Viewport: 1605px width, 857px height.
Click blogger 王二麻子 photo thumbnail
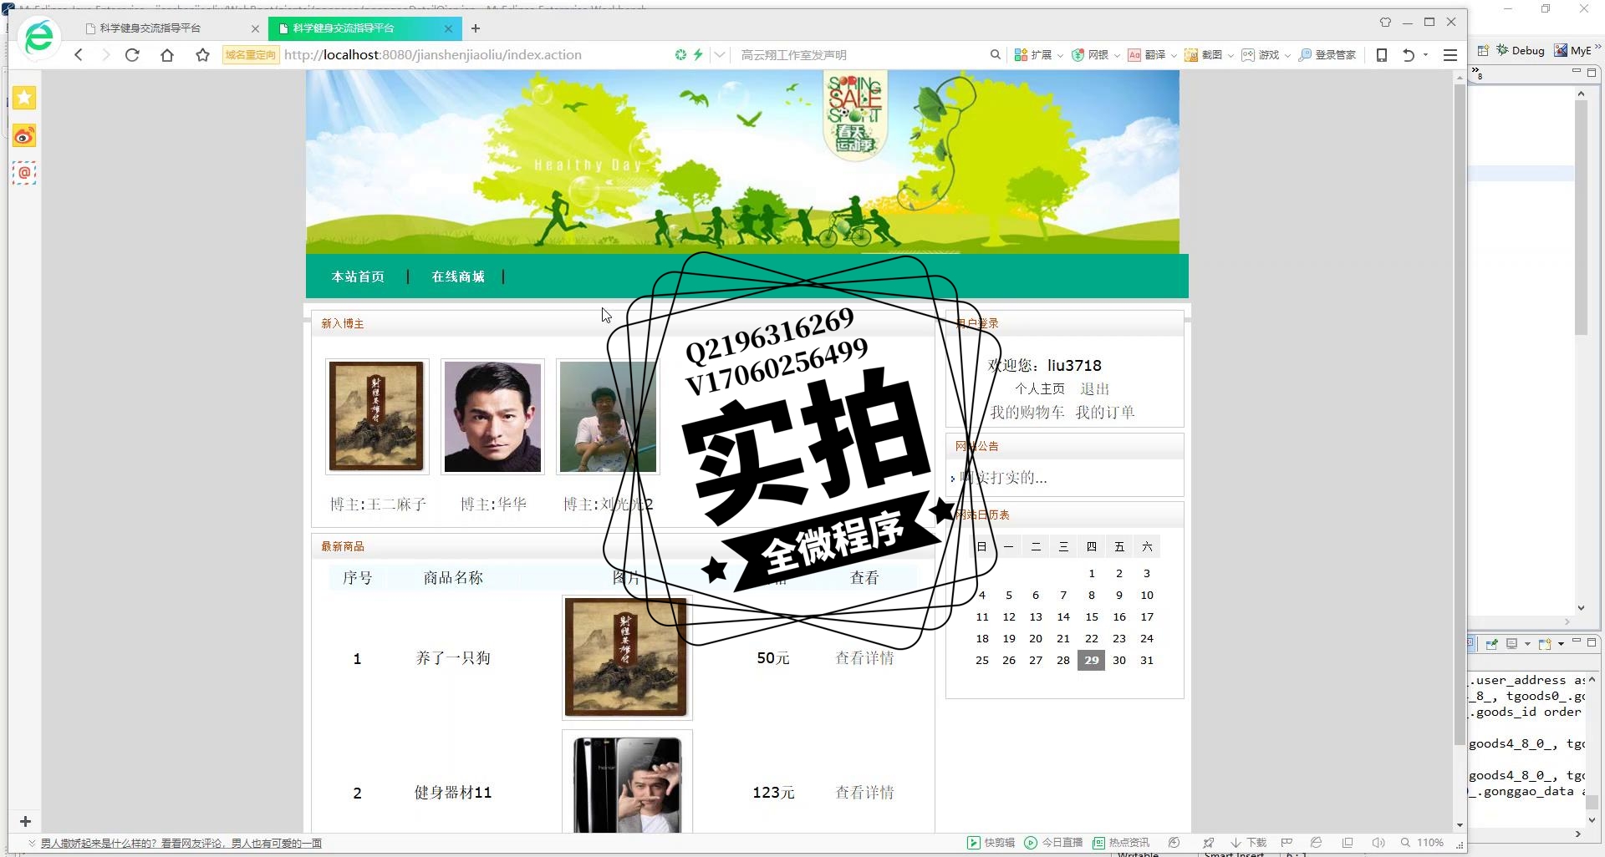click(x=376, y=416)
